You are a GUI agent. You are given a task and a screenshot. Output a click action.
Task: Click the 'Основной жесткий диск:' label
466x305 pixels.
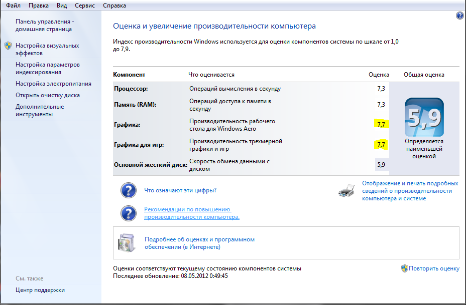(151, 165)
